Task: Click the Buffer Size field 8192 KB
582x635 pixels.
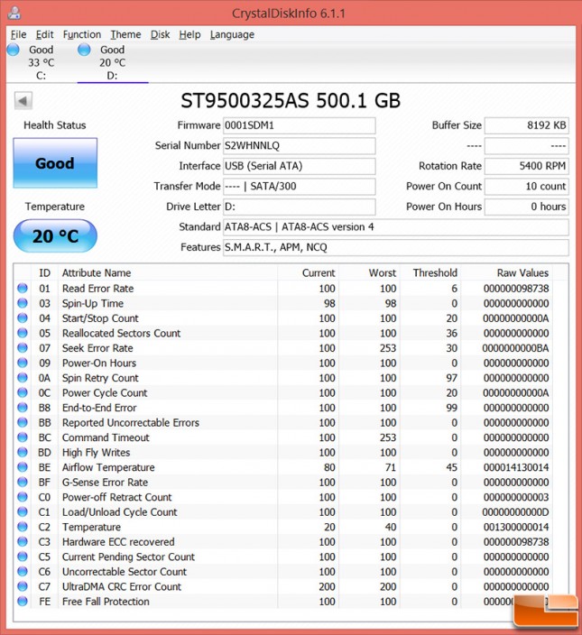Action: click(x=527, y=125)
